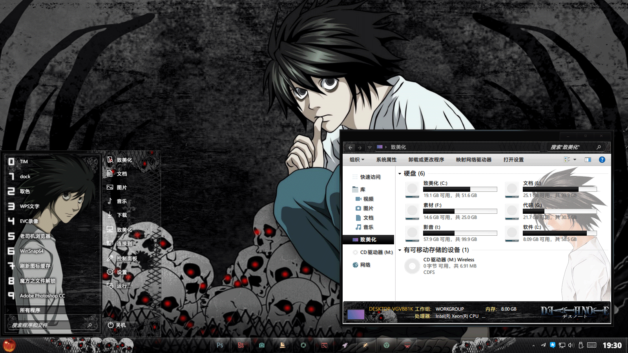Click the Explorer back arrow
This screenshot has height=353, width=628.
pos(351,147)
